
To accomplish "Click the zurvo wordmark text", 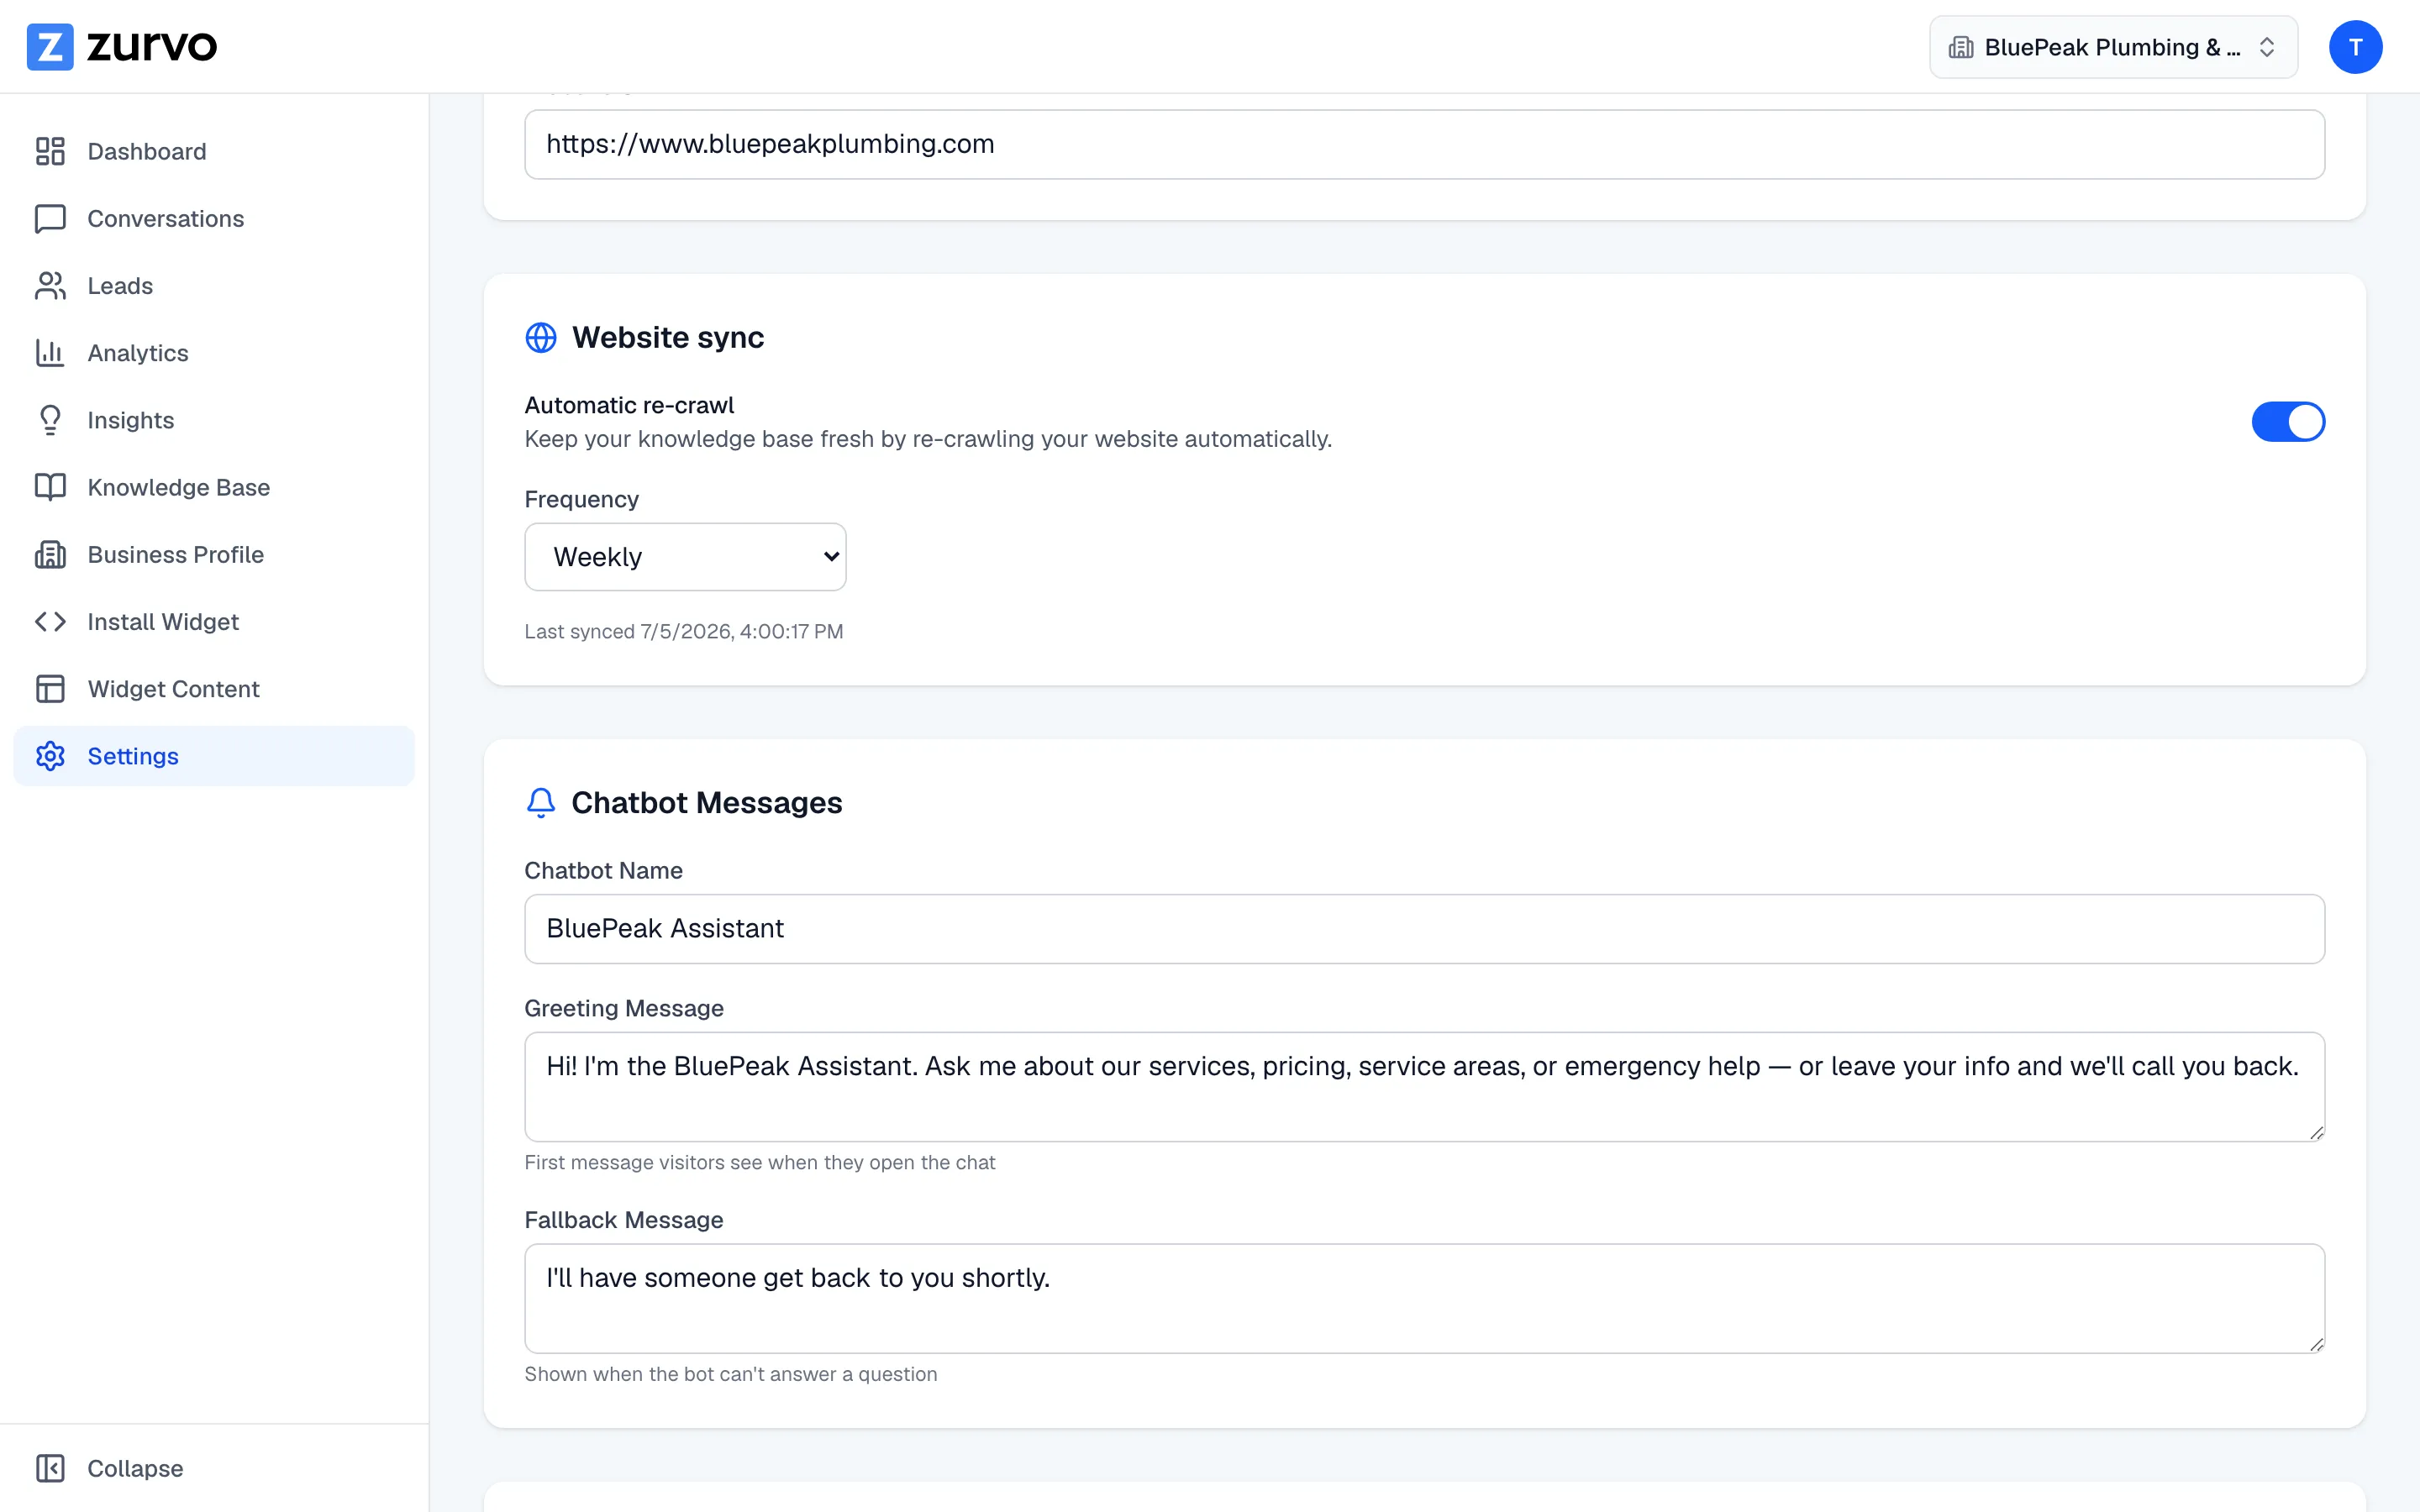I will pyautogui.click(x=151, y=47).
